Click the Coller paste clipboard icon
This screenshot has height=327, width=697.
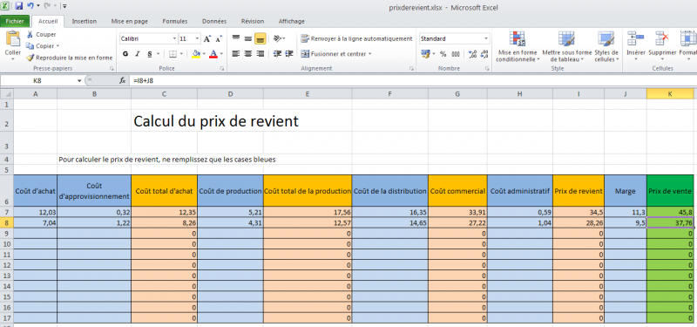click(x=13, y=38)
